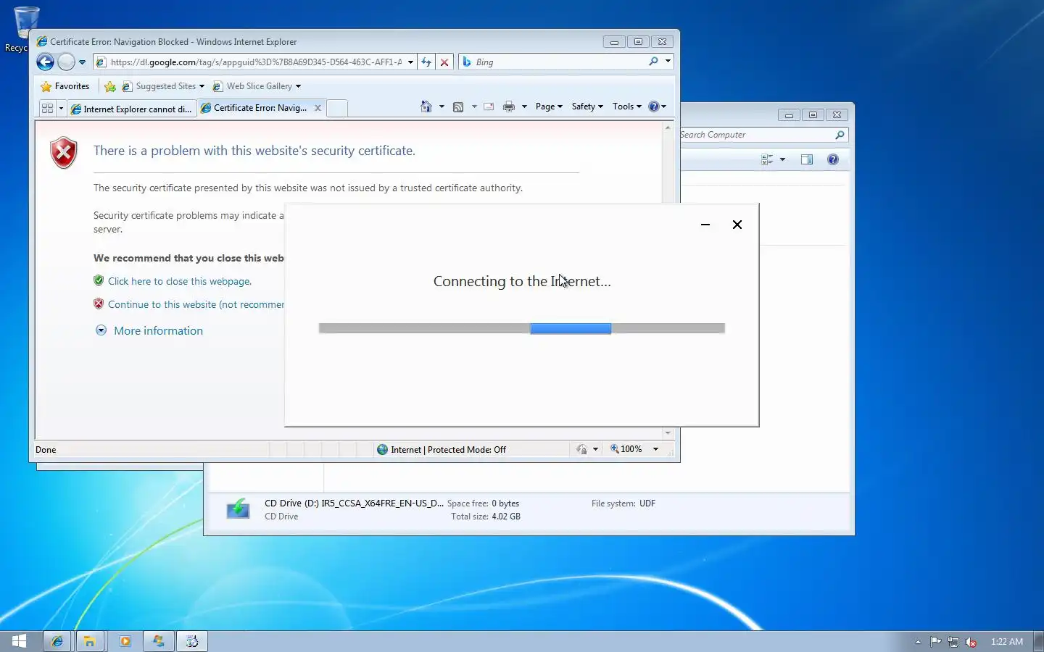Open the Tools menu
Viewport: 1044px width, 652px height.
tap(626, 106)
